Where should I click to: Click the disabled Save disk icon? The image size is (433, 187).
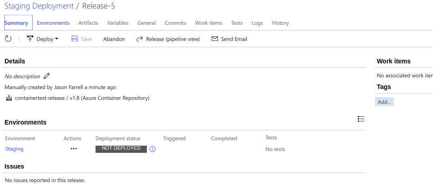pyautogui.click(x=75, y=39)
